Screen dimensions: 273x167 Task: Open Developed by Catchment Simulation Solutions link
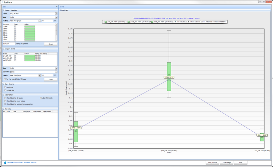coord(22,162)
